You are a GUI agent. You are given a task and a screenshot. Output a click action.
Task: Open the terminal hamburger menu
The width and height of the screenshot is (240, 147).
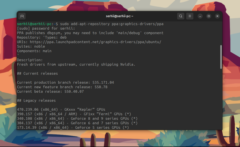click(x=190, y=16)
